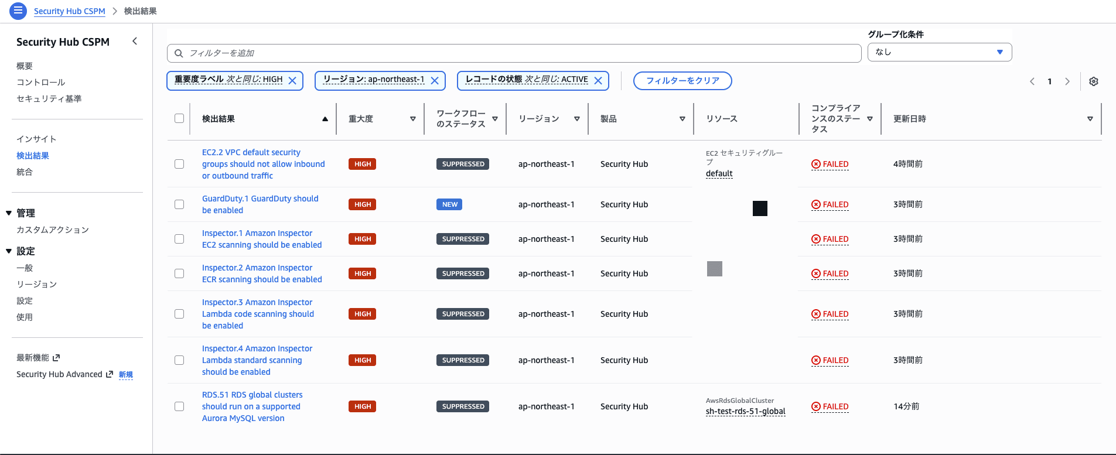
Task: Go to next results page
Action: (1067, 81)
